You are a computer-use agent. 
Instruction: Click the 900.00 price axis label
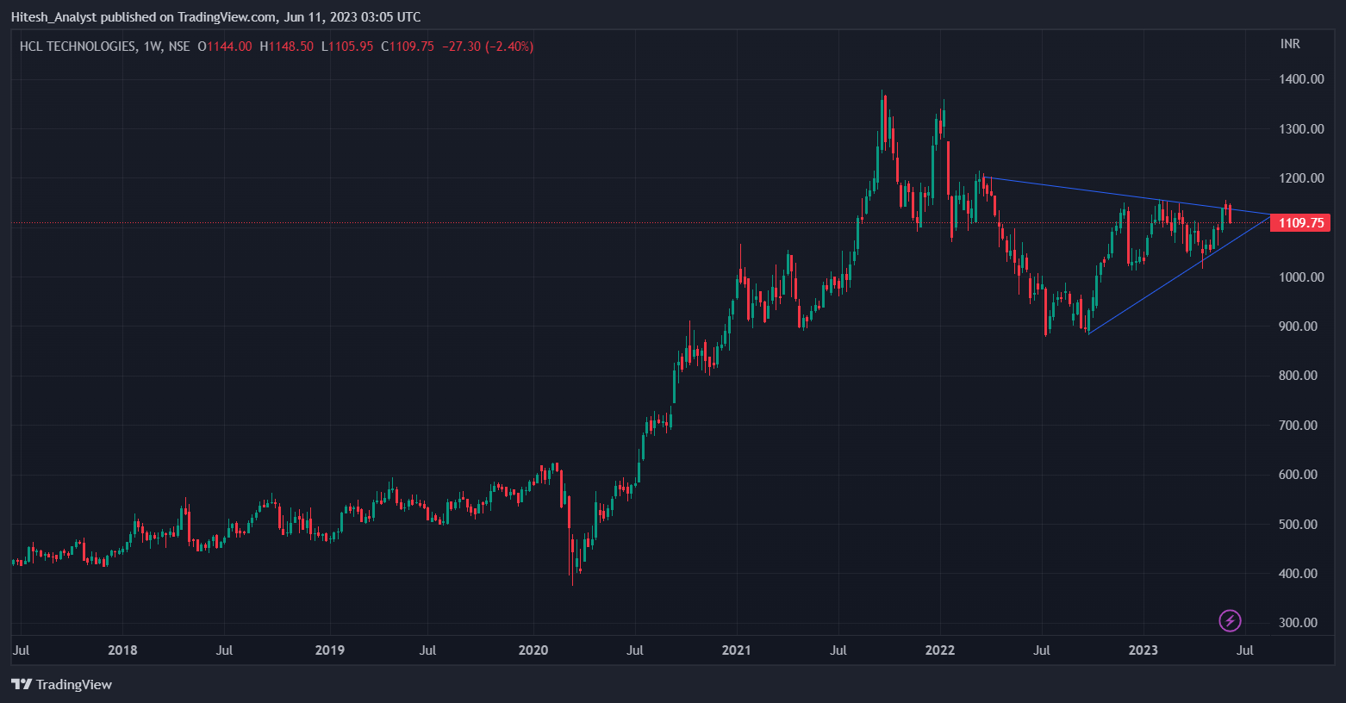pos(1298,327)
